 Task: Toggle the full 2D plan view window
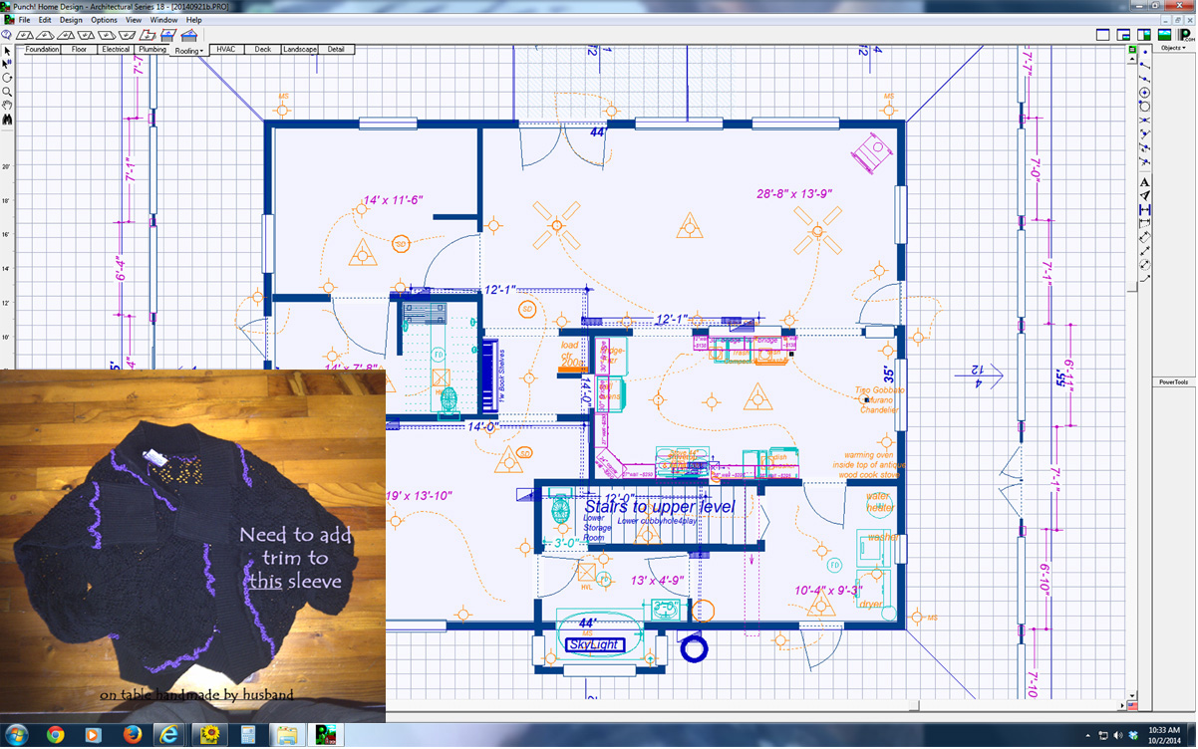1102,35
